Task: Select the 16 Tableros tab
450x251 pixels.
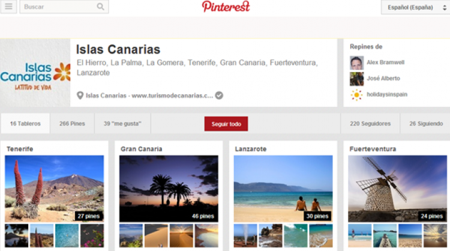Action: pyautogui.click(x=25, y=124)
